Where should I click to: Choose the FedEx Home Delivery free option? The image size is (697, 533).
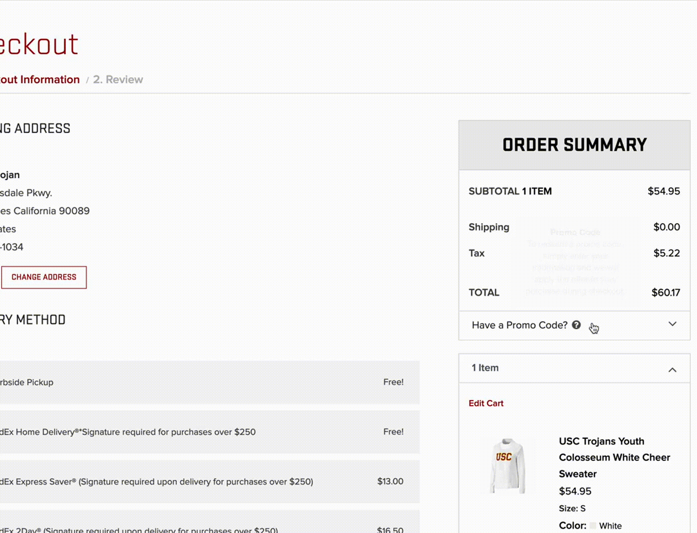[x=209, y=432]
